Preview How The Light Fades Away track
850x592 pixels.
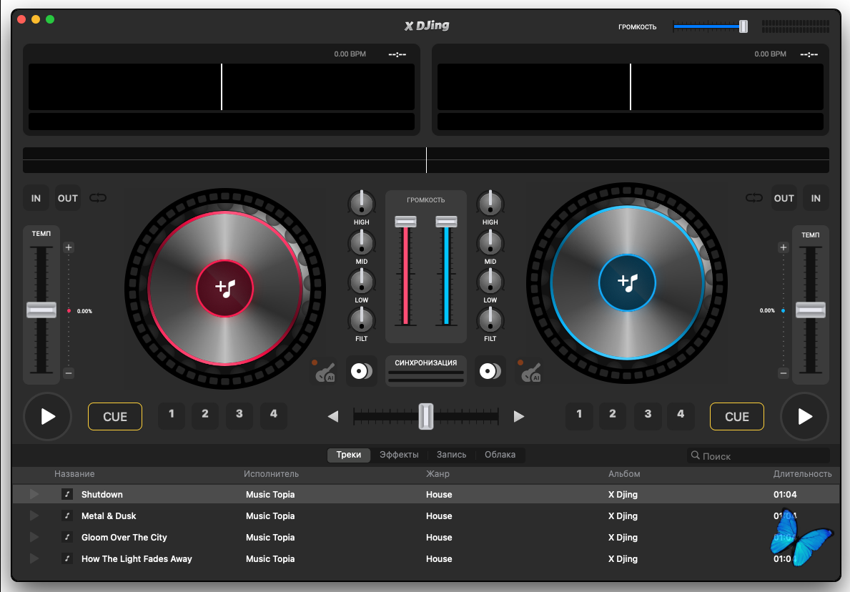pyautogui.click(x=34, y=558)
